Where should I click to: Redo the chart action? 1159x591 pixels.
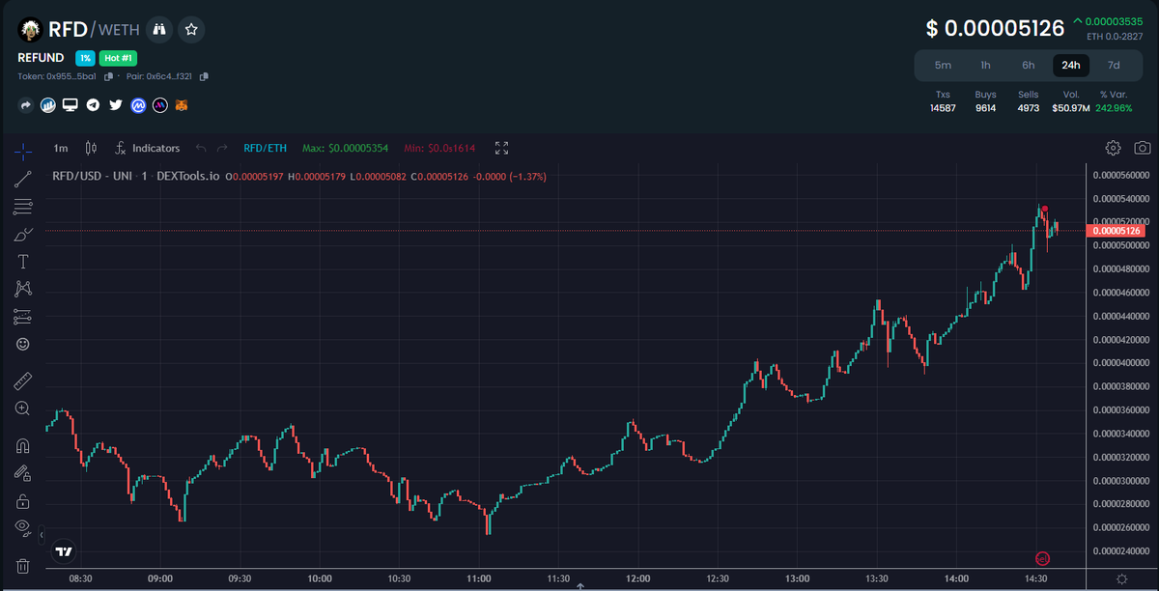(223, 148)
